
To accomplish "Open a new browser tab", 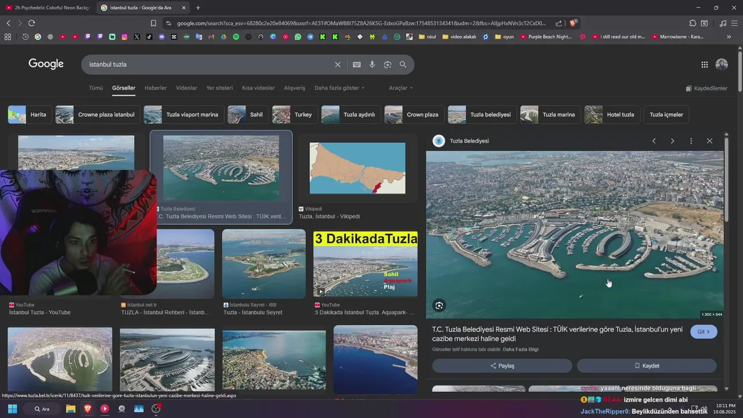I will tap(198, 8).
